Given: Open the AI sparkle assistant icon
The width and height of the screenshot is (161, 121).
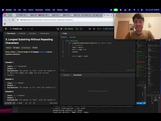Looking at the screenshot, I should pyautogui.click(x=81, y=29).
